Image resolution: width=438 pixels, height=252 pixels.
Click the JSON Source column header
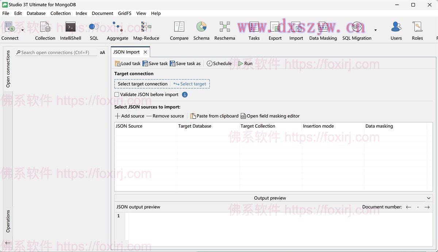146,126
